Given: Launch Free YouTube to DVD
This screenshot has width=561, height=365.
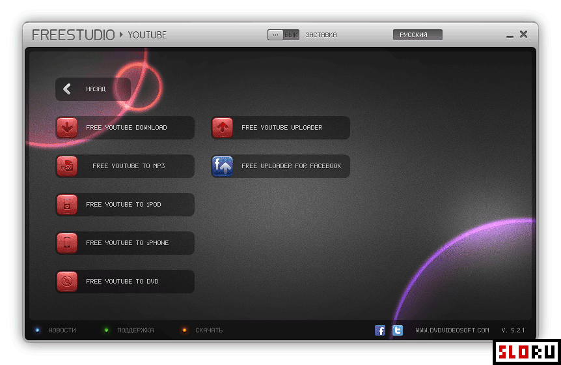Looking at the screenshot, I should click(125, 281).
